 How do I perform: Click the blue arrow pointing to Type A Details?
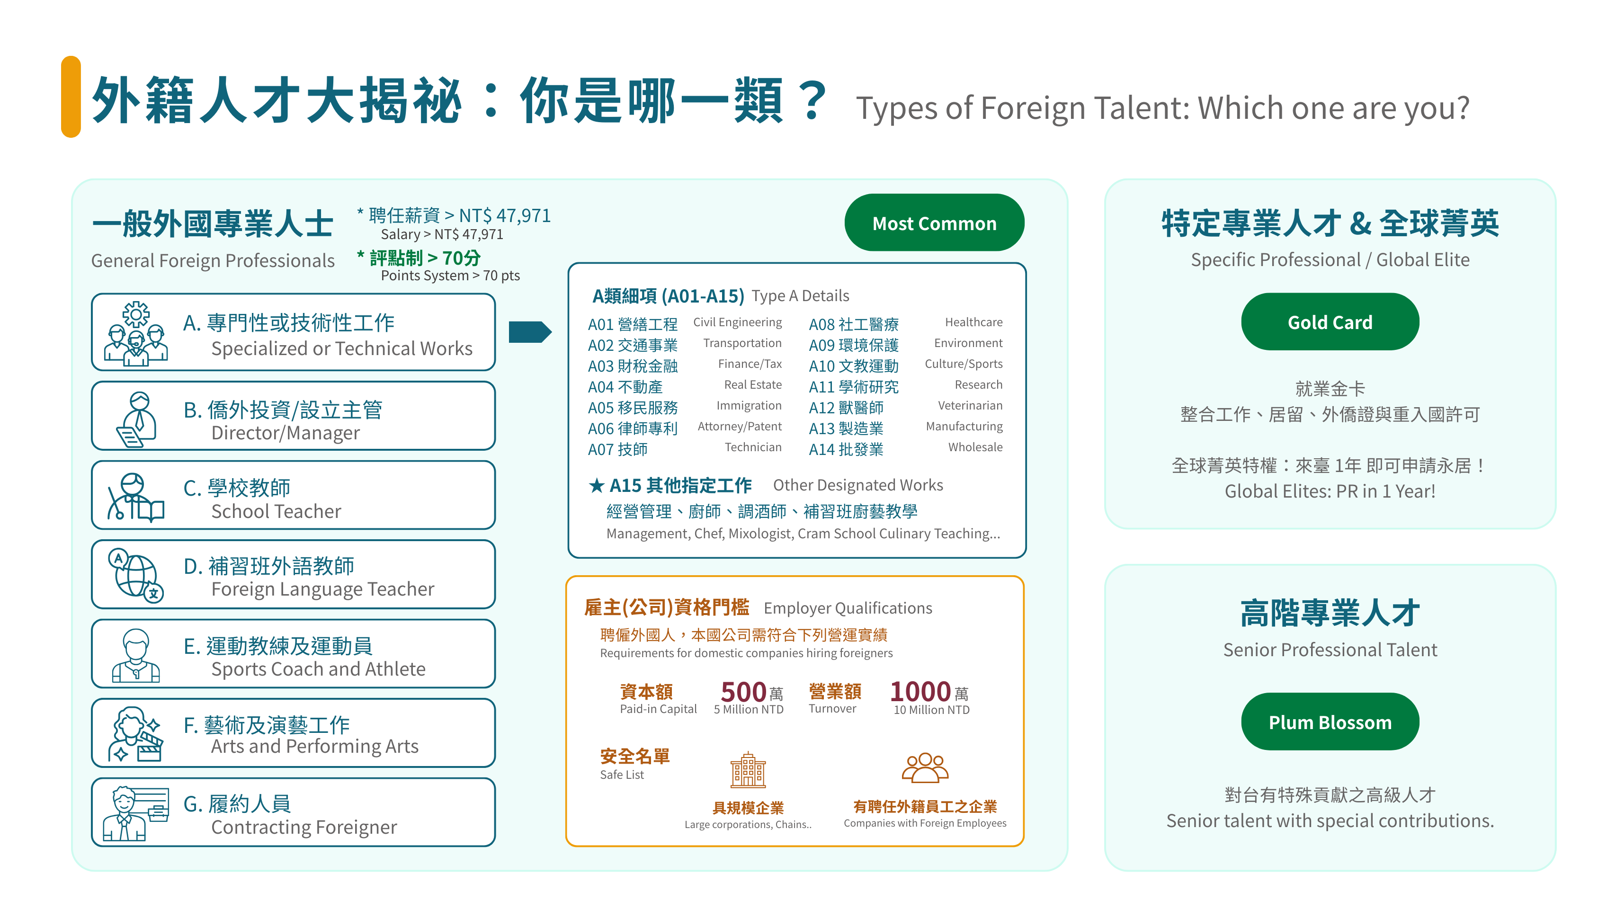(x=529, y=332)
